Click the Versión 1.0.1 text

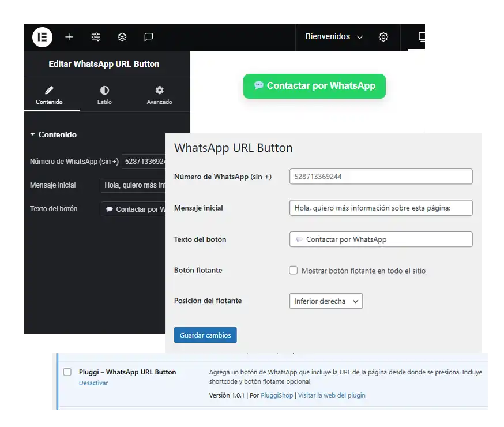click(227, 395)
